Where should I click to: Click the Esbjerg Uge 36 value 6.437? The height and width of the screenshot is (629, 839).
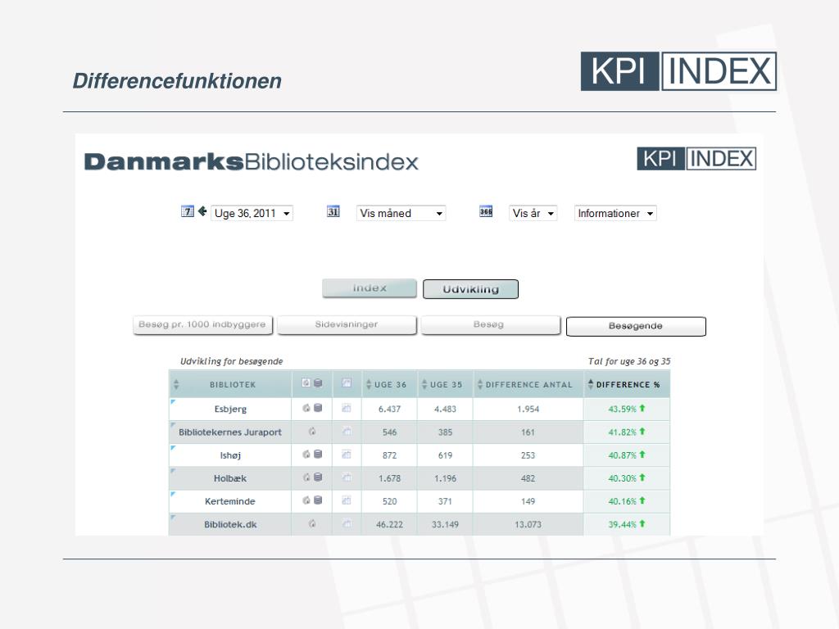[389, 410]
